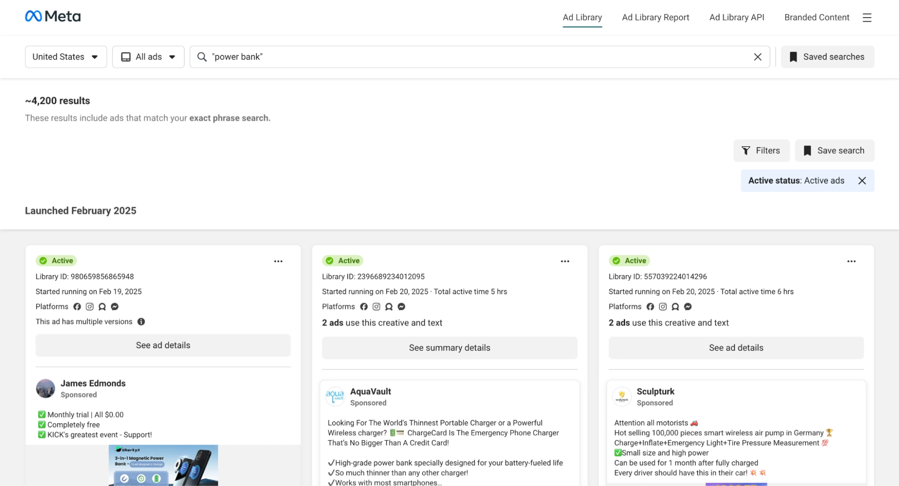See ad details for the Sculpturk ad
This screenshot has height=486, width=899.
pyautogui.click(x=736, y=348)
